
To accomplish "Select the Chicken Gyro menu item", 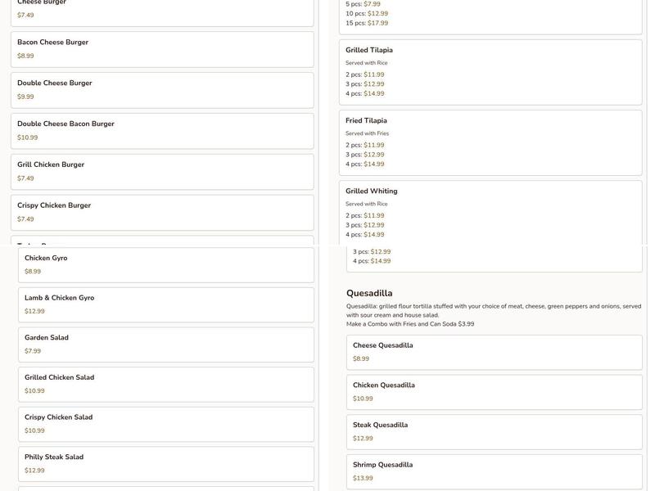I will click(x=166, y=264).
